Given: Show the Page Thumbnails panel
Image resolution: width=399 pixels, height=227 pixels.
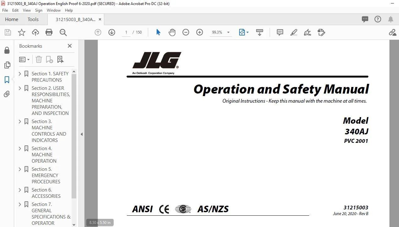Looking at the screenshot, I should [7, 65].
